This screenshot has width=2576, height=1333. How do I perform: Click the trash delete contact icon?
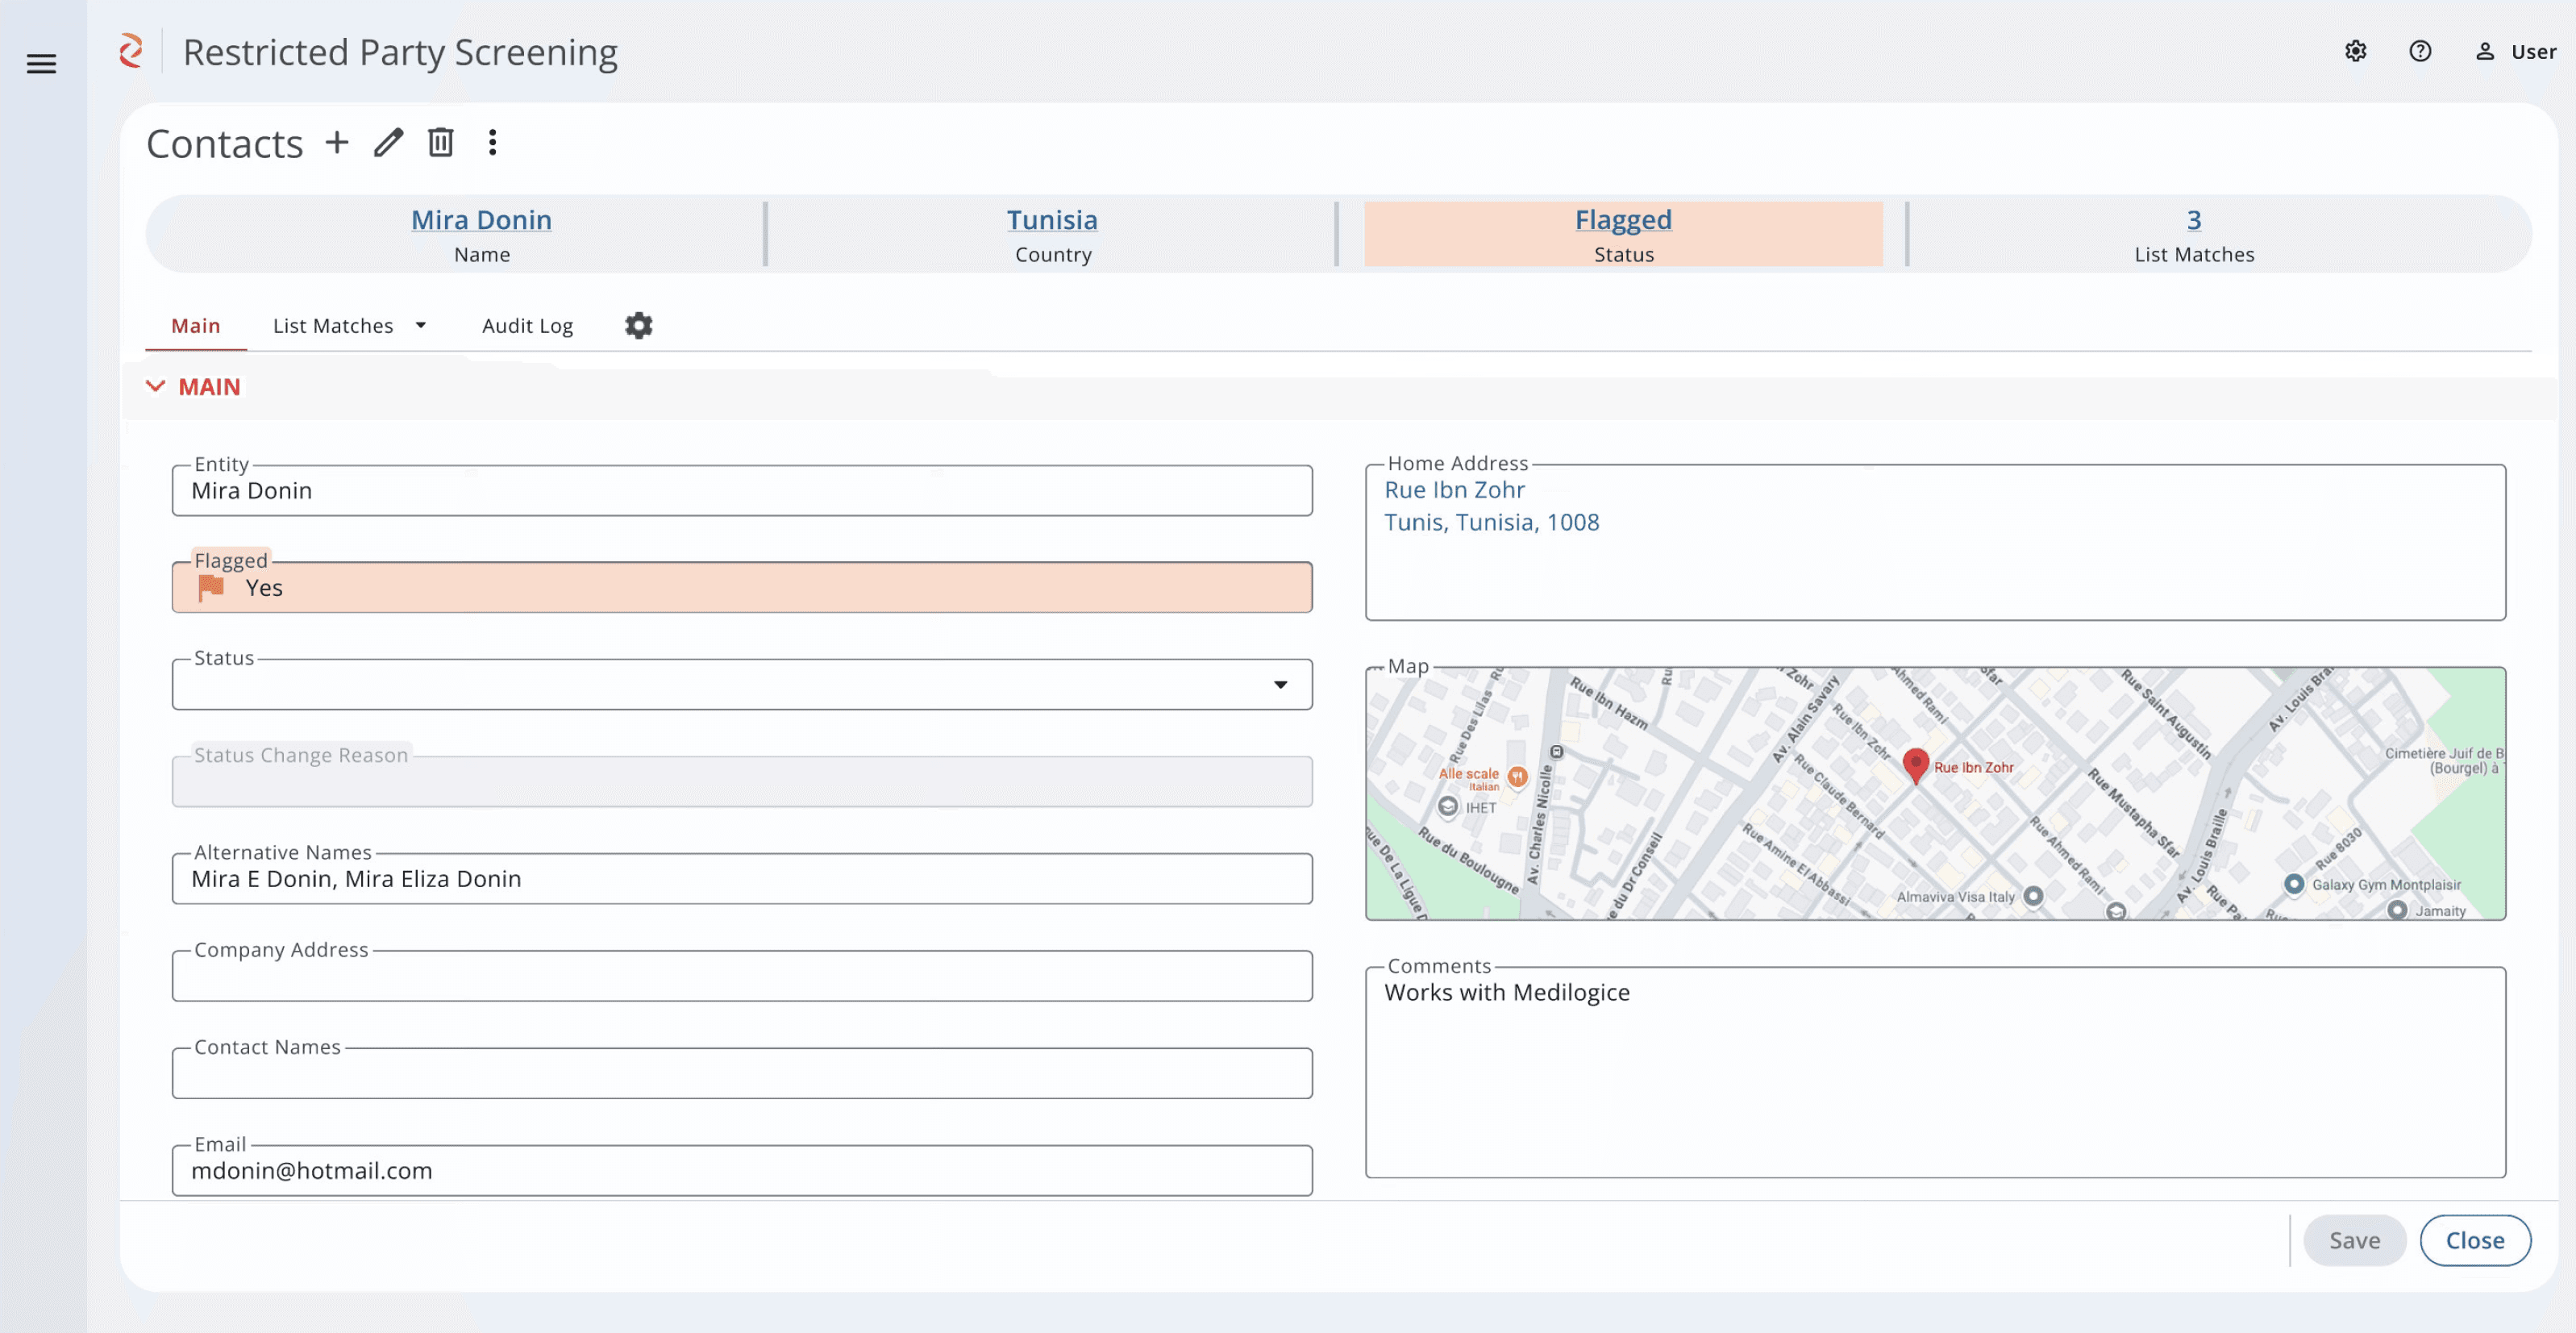coord(440,143)
